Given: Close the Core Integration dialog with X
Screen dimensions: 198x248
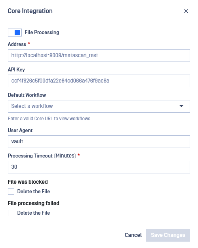Looking at the screenshot, I should click(186, 11).
